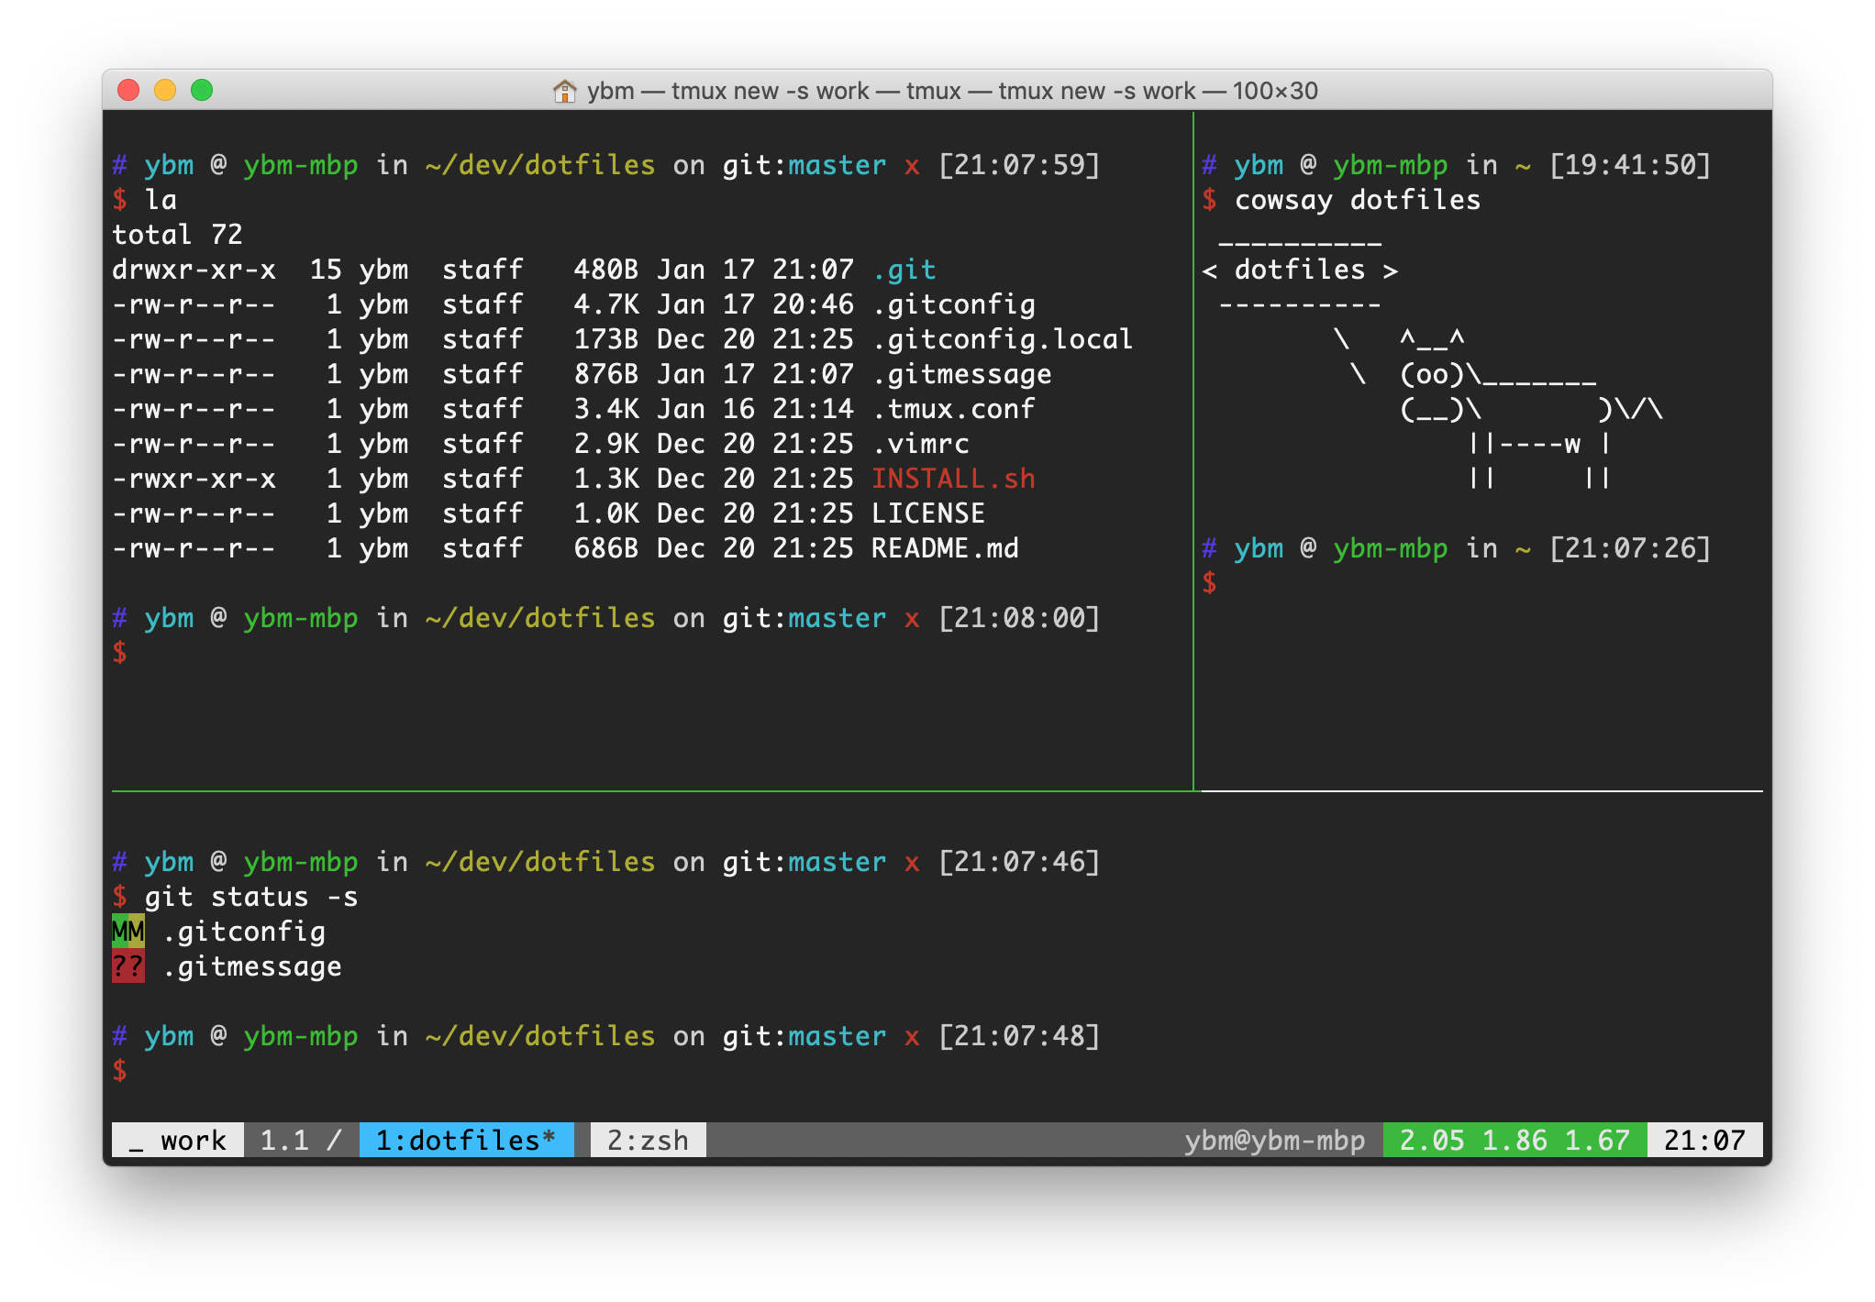
Task: Click the 1.0K size value
Action: [x=606, y=513]
